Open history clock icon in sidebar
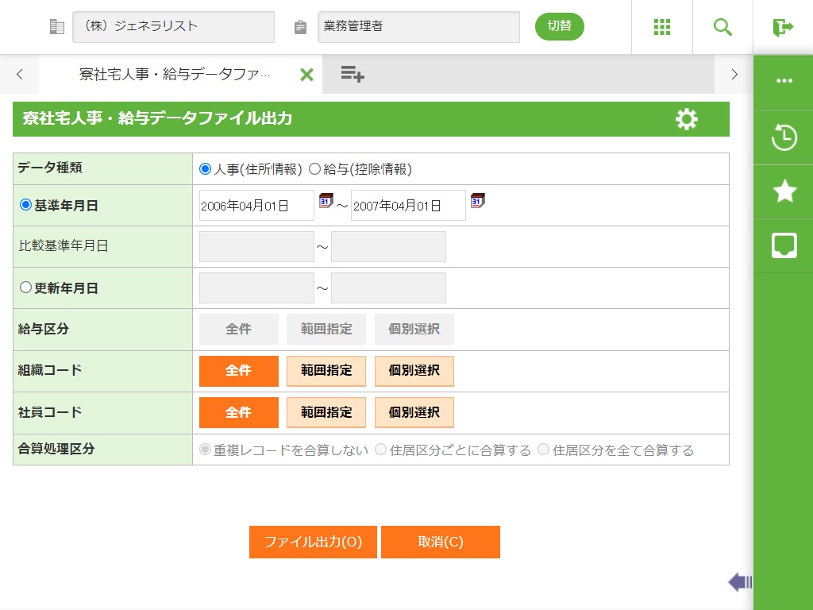Screen dimensions: 813x610 (784, 137)
